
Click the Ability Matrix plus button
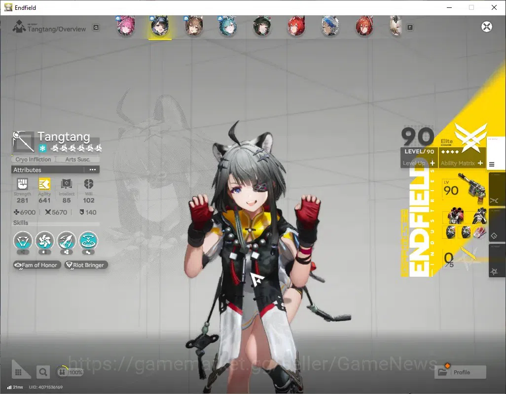(x=480, y=163)
